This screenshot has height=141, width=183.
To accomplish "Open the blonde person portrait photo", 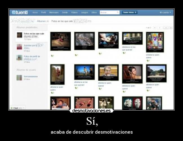I will coord(57,74).
